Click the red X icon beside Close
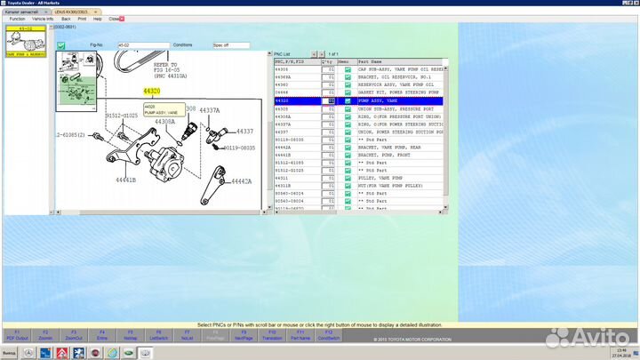The width and height of the screenshot is (640, 360). click(x=122, y=18)
